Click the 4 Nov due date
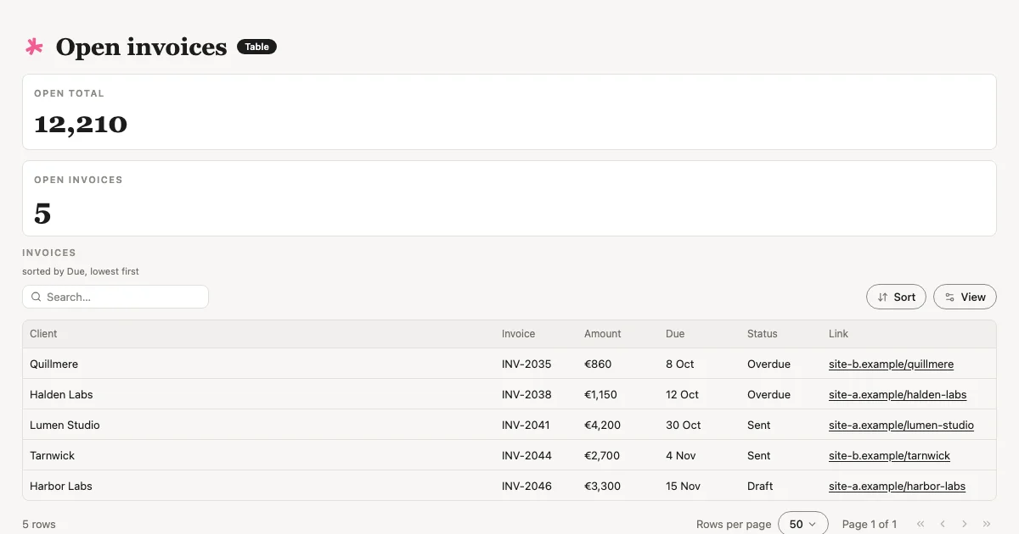The width and height of the screenshot is (1019, 534). pos(681,455)
